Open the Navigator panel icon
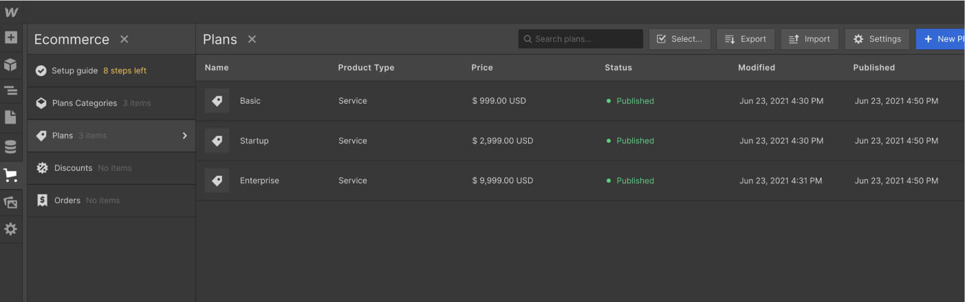 click(10, 91)
